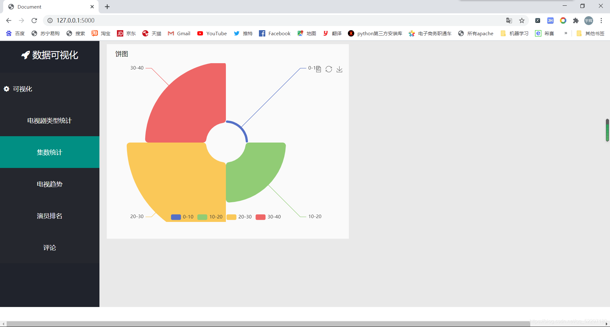Open the Chrome three-dot menu
The width and height of the screenshot is (610, 327).
[x=601, y=20]
